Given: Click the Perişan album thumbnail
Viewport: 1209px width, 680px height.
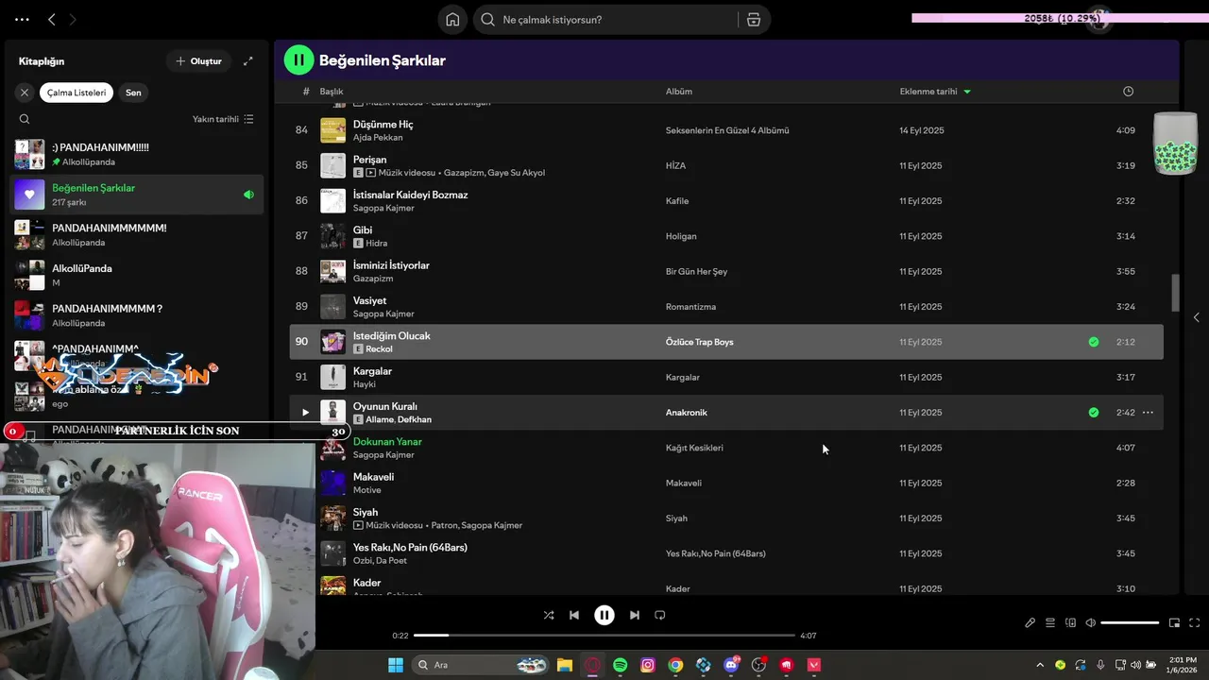Looking at the screenshot, I should pyautogui.click(x=332, y=165).
